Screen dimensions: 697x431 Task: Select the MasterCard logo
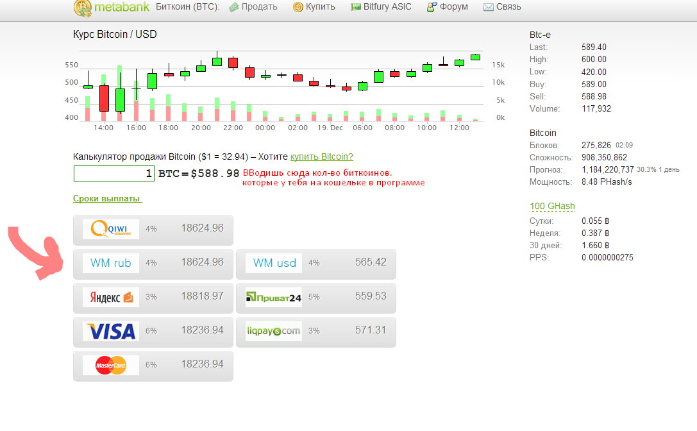tap(111, 365)
